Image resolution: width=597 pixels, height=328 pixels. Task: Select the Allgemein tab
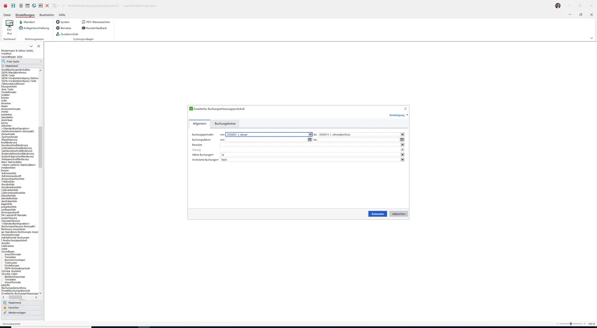pyautogui.click(x=199, y=123)
